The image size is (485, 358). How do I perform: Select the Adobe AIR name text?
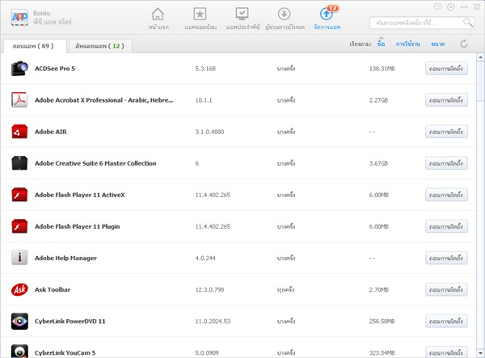click(51, 132)
